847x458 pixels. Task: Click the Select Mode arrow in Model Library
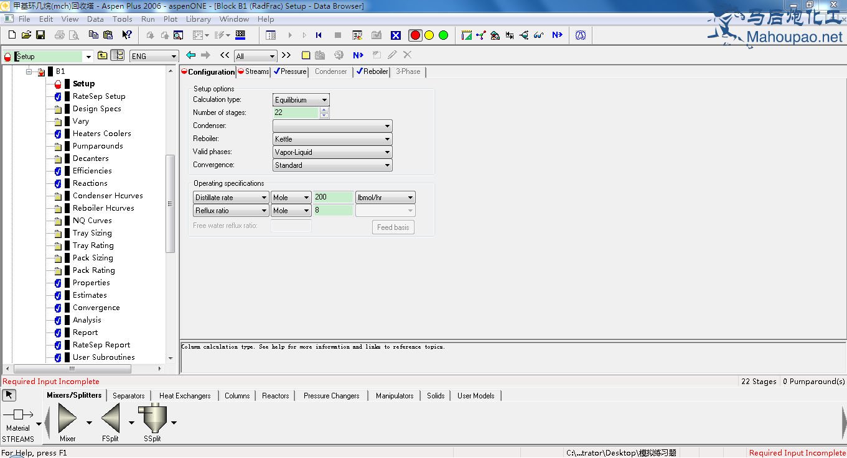[9, 395]
